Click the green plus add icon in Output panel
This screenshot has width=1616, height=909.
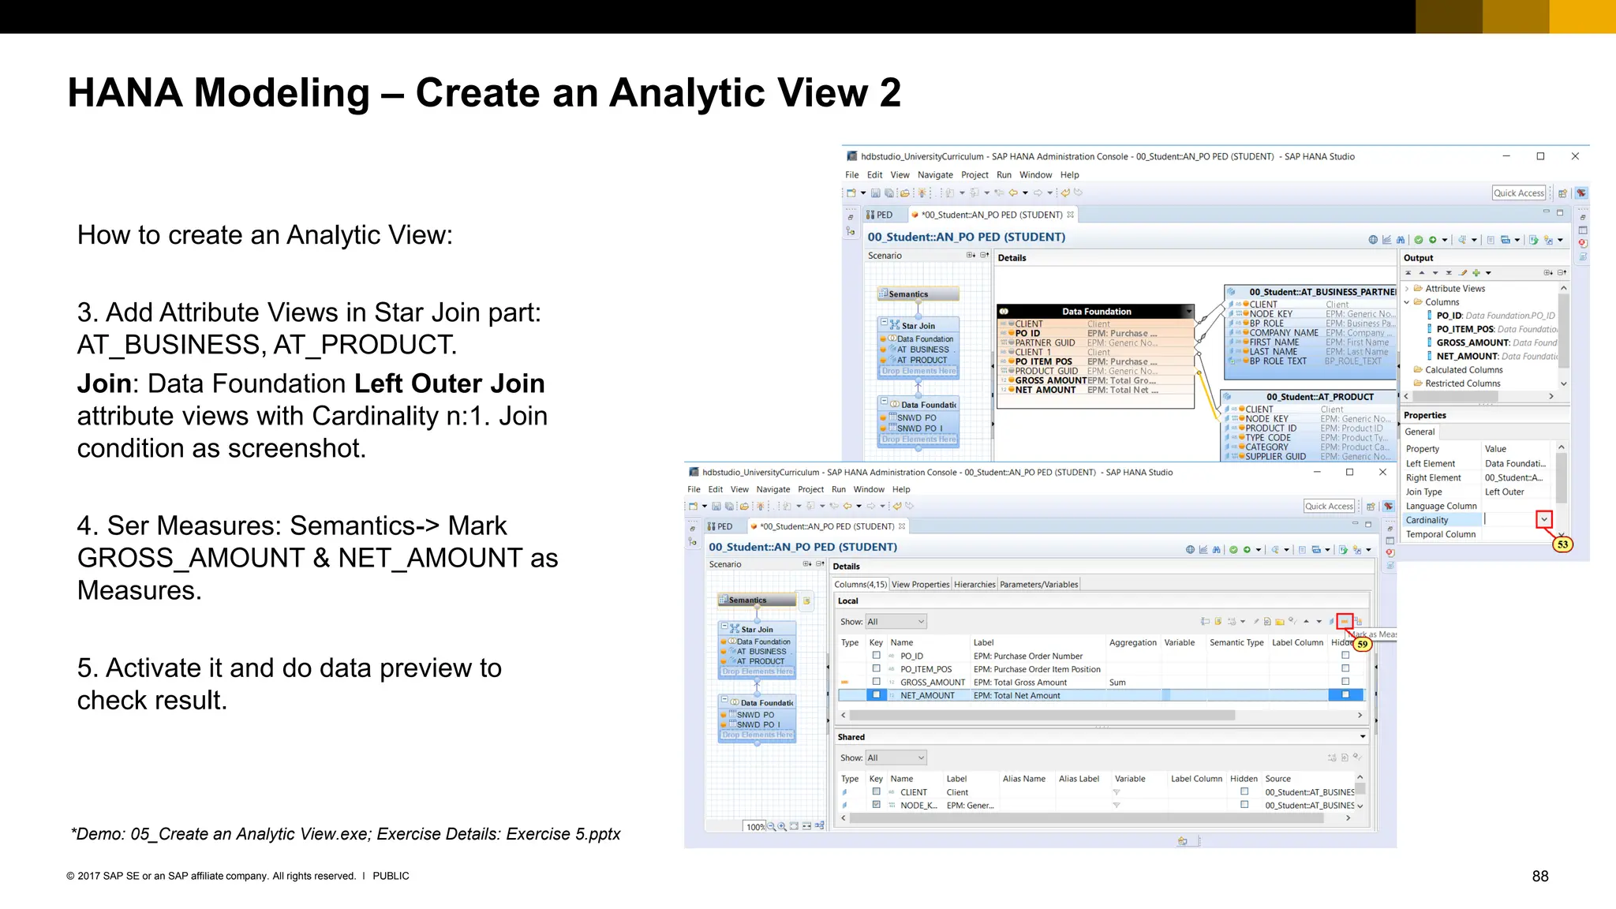pos(1476,273)
